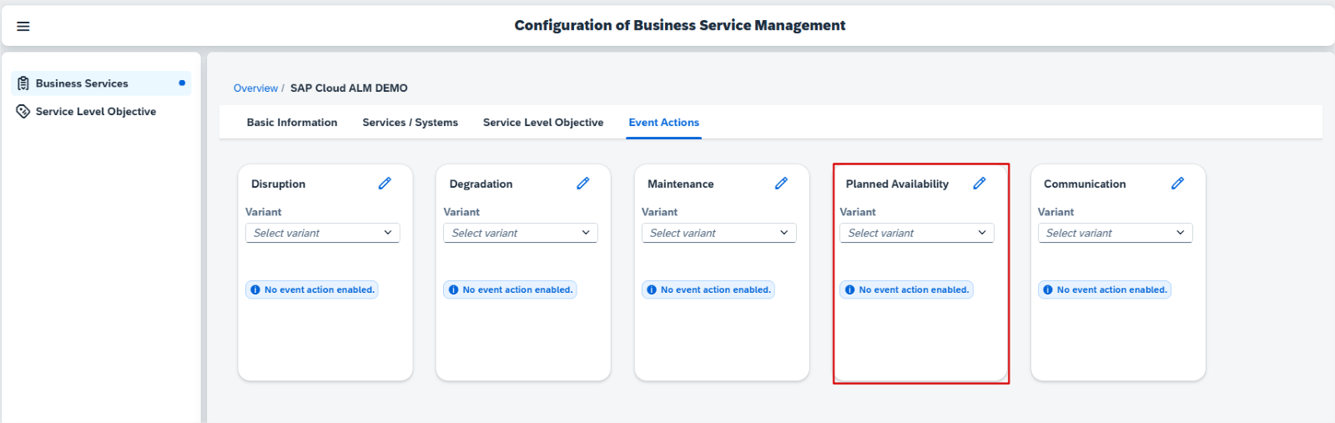Edit the Degradation event actions
Viewport: 1335px width, 423px height.
click(582, 184)
